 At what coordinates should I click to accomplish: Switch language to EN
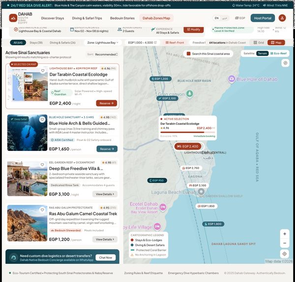tap(216, 18)
